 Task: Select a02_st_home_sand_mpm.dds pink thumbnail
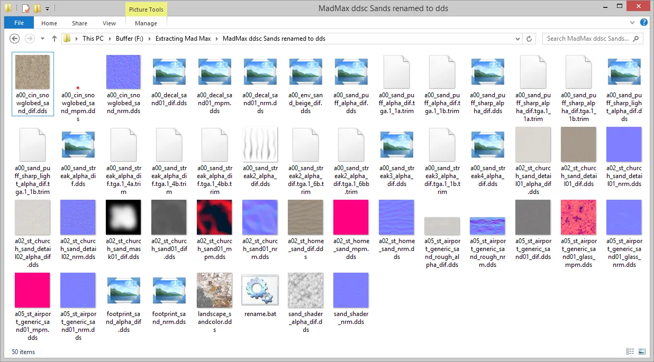click(x=351, y=218)
